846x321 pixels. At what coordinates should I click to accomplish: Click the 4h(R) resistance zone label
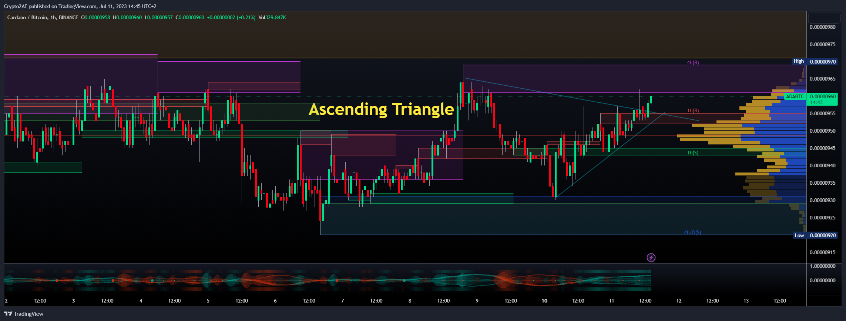tap(693, 62)
